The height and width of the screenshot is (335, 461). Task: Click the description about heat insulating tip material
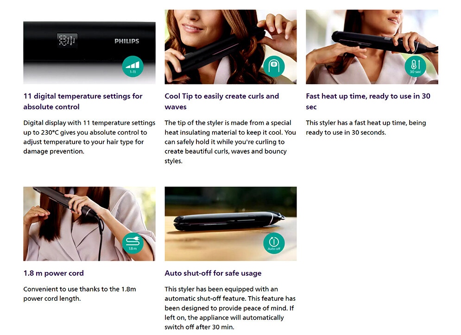pos(230,142)
